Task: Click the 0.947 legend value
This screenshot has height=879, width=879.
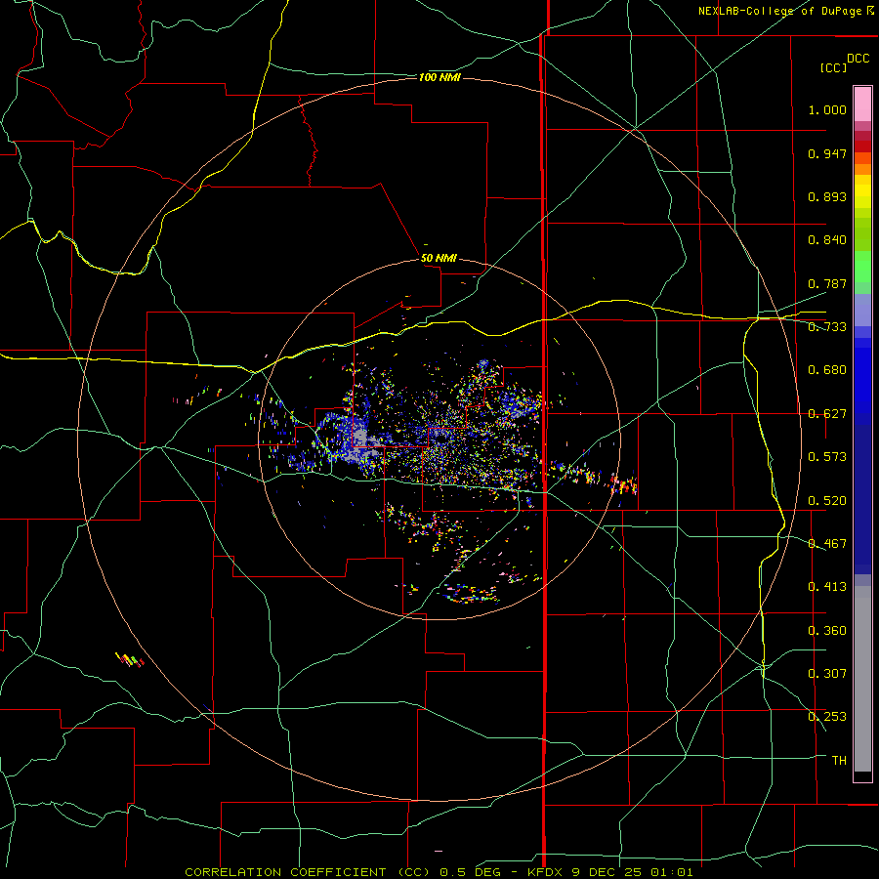Action: pos(827,153)
